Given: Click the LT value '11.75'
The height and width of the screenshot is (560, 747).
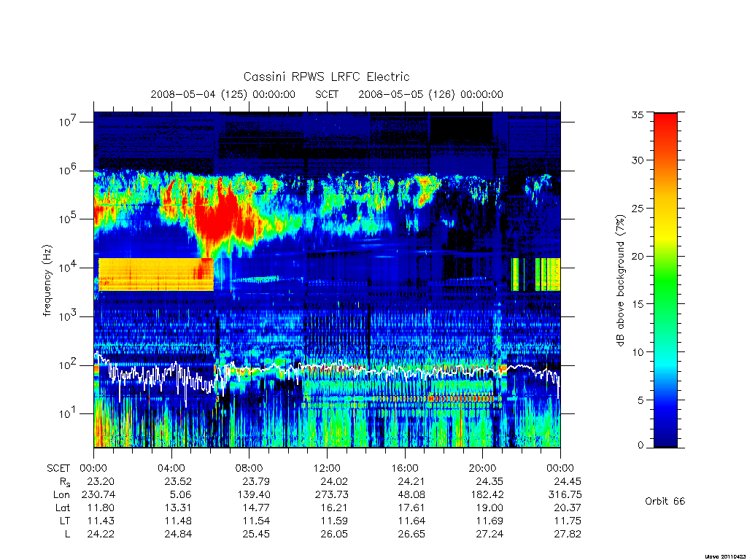Looking at the screenshot, I should pyautogui.click(x=568, y=521).
